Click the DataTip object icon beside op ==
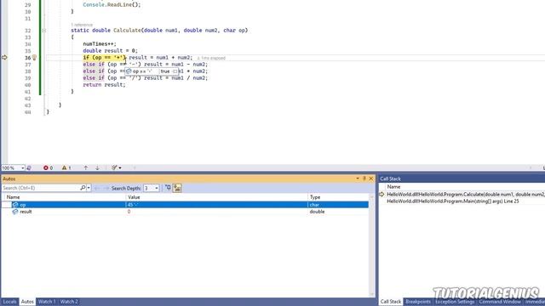Viewport: 545px width, 306px height. click(x=129, y=71)
